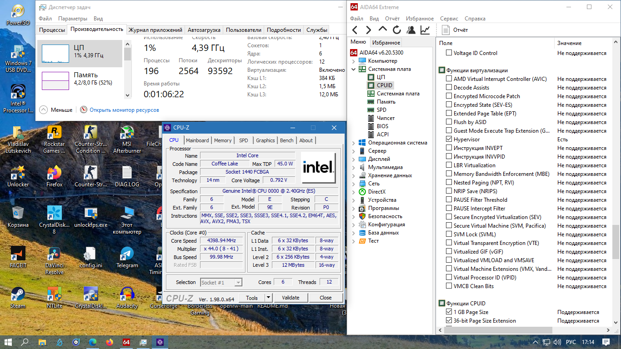Click AIDA64 vertical scrollbar thumb in the results list
Screen dimensions: 621x349
616,241
